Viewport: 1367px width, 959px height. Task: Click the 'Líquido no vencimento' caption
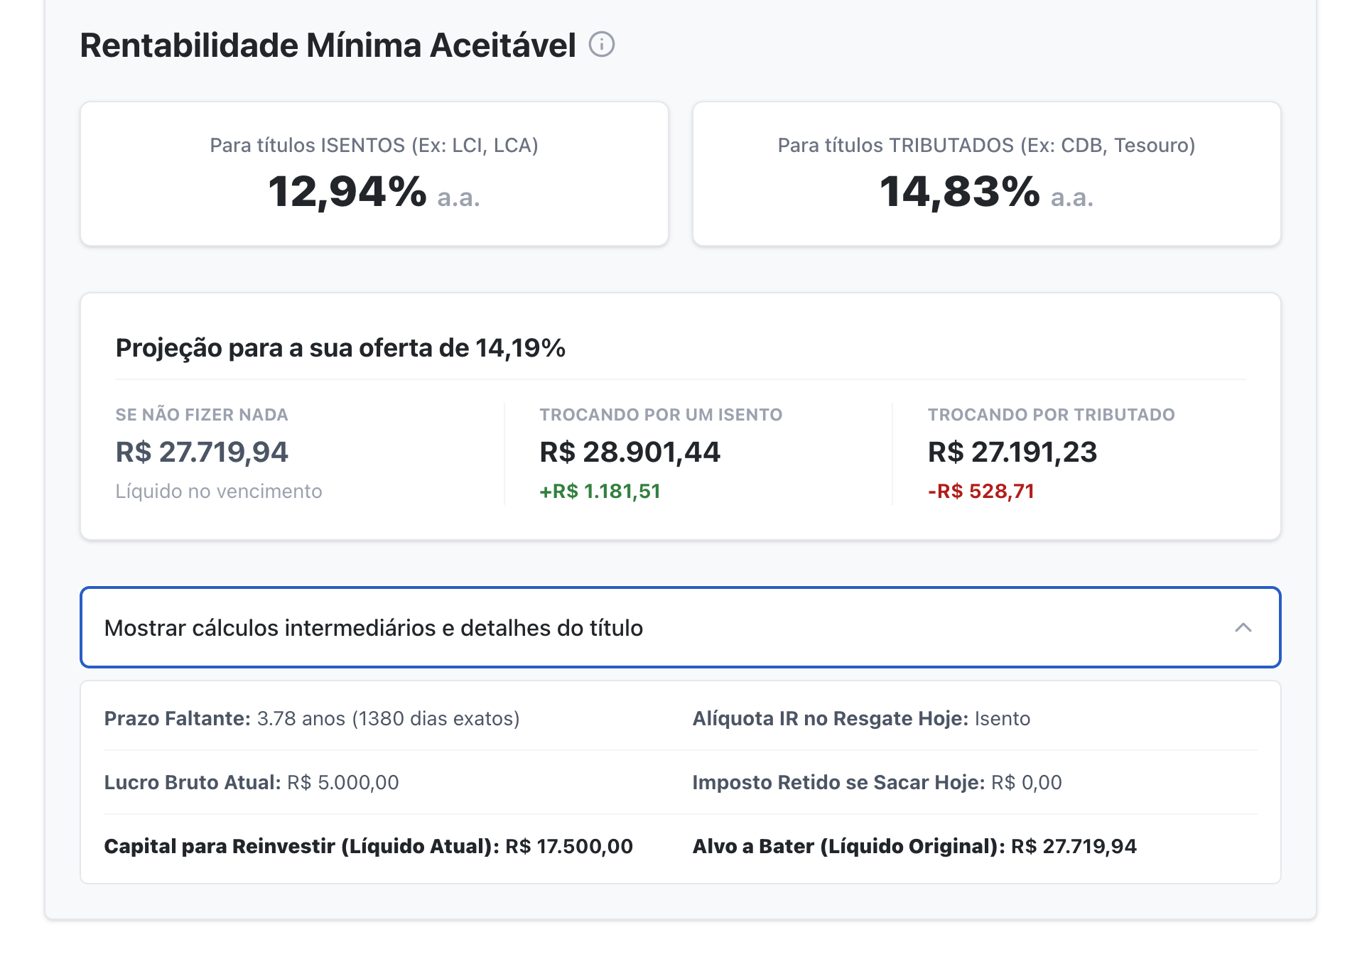[219, 491]
